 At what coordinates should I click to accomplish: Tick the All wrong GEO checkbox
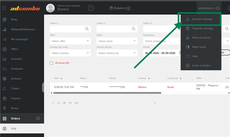[x=51, y=63]
